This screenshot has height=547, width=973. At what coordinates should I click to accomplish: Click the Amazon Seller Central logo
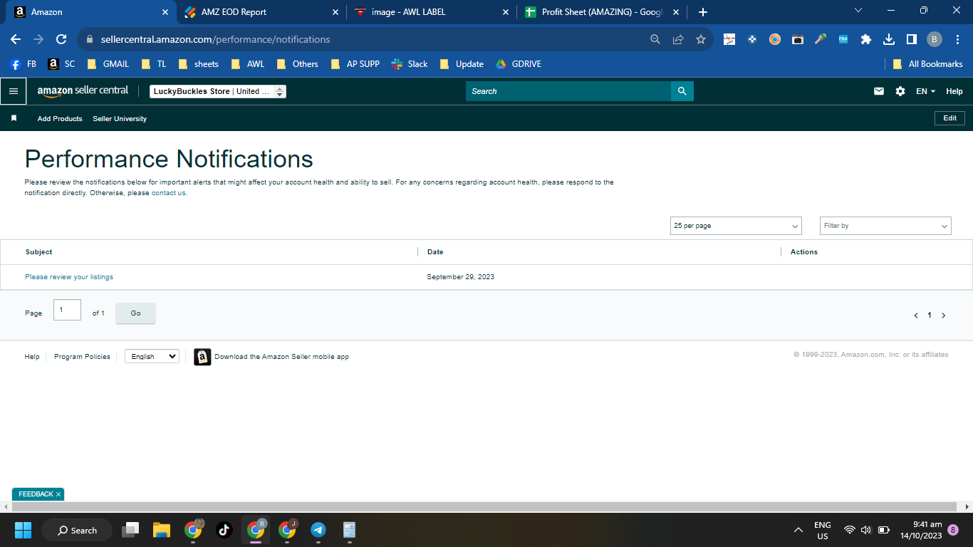83,91
